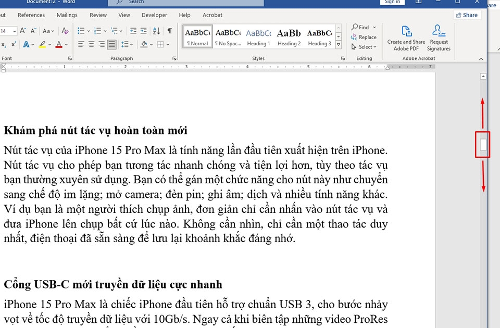The width and height of the screenshot is (500, 328).
Task: Open the Mailings tab
Action: (x=67, y=15)
